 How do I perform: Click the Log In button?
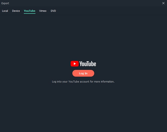point(83,73)
